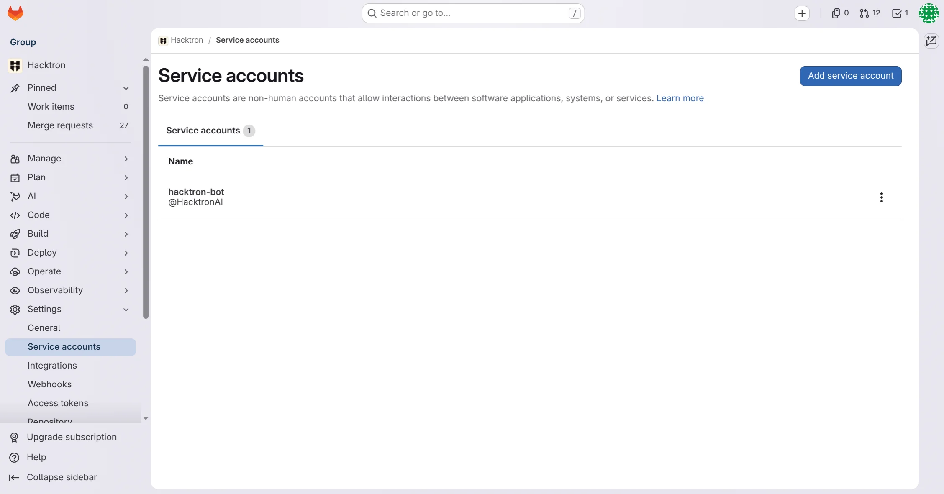Viewport: 944px width, 494px height.
Task: Open user avatar menu
Action: pos(929,13)
